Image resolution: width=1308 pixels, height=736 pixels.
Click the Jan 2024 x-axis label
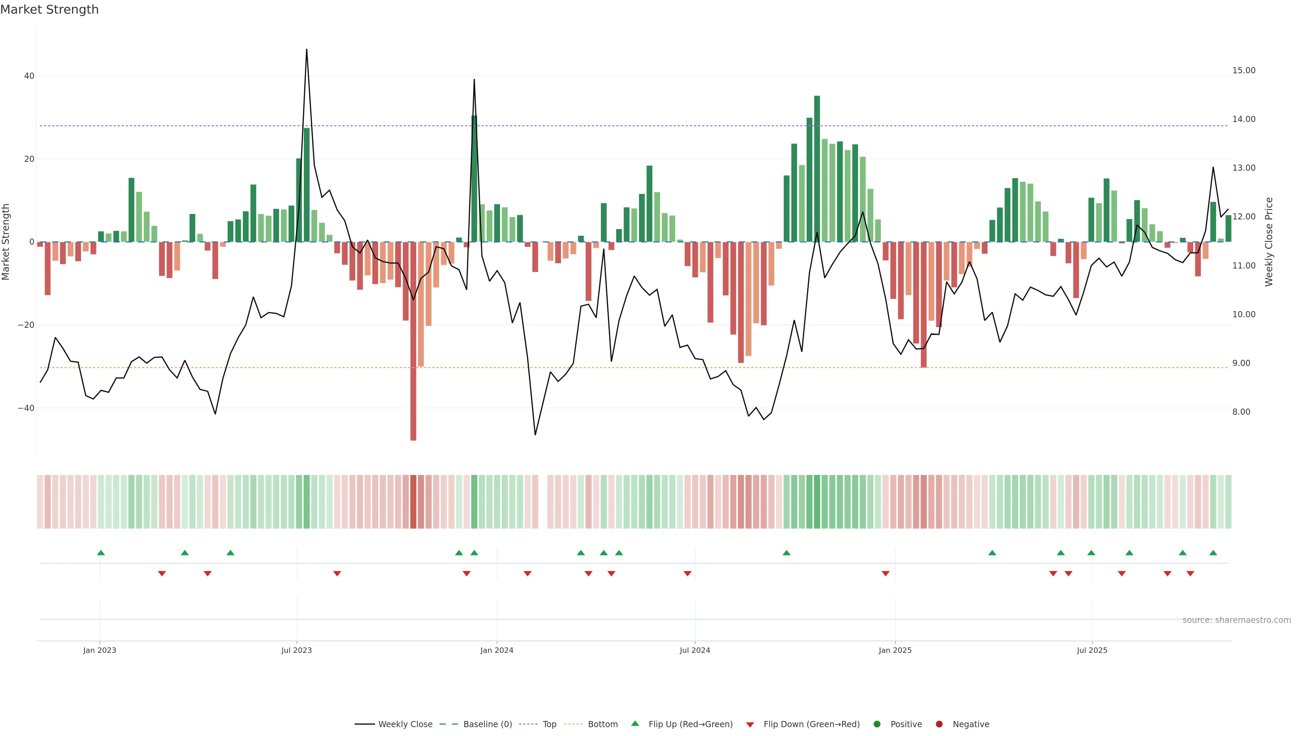click(x=497, y=650)
